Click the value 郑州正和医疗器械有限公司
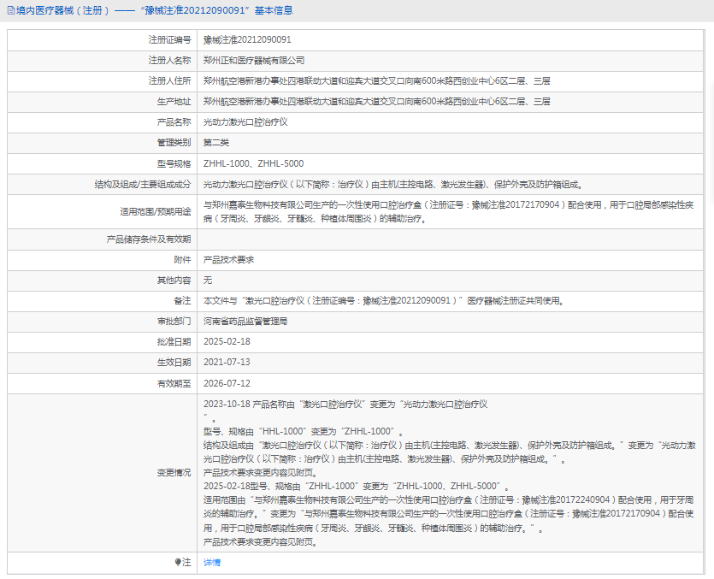This screenshot has height=579, width=714. [x=254, y=61]
